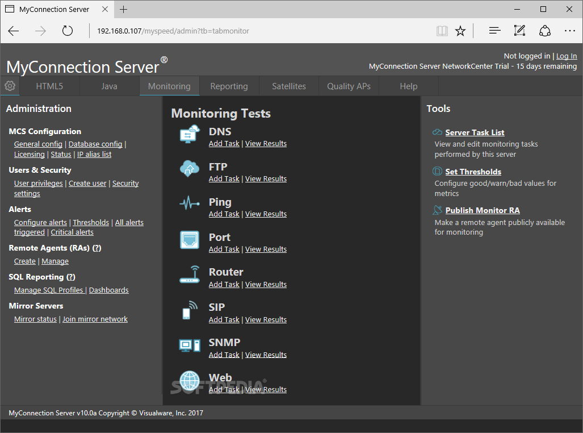The image size is (583, 433).
Task: Make a web note with pen icon
Action: pos(519,31)
